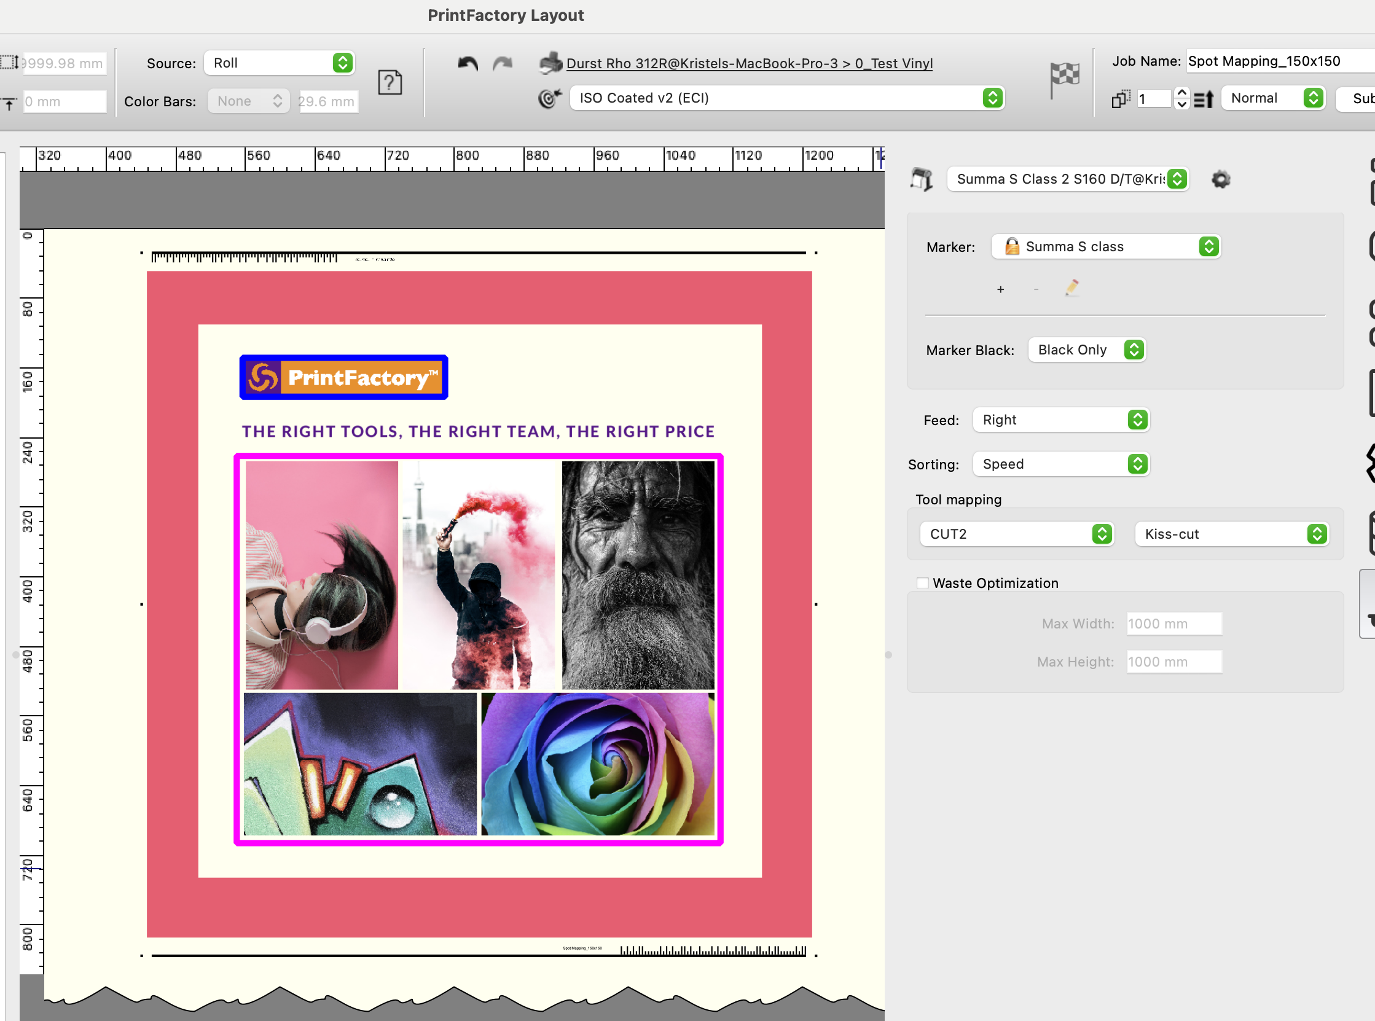Click the Tool mapping label
1375x1021 pixels.
[958, 499]
